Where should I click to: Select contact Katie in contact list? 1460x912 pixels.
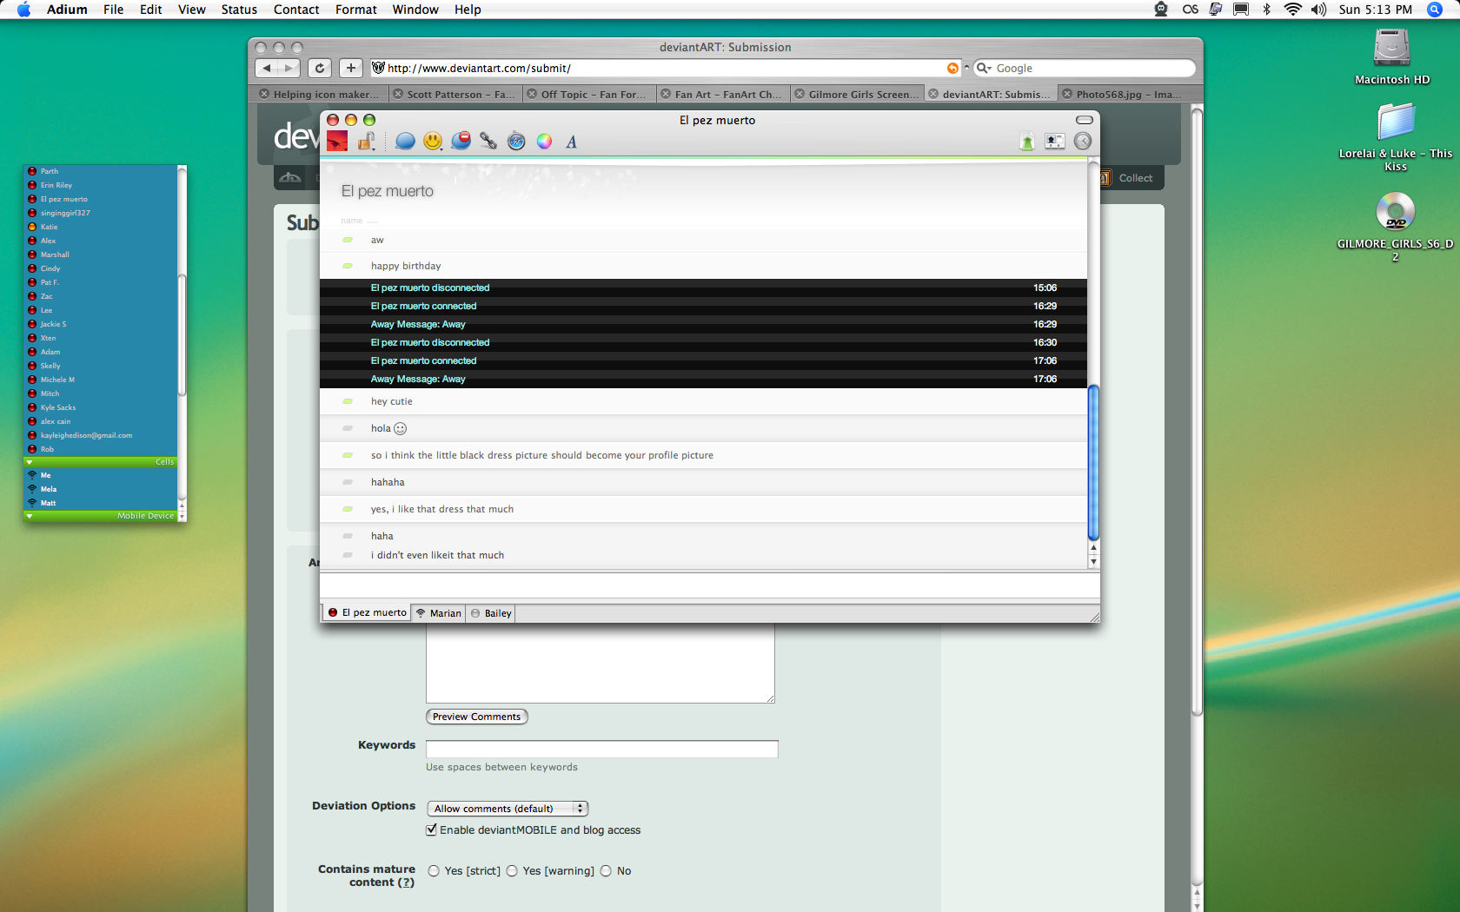(x=49, y=227)
